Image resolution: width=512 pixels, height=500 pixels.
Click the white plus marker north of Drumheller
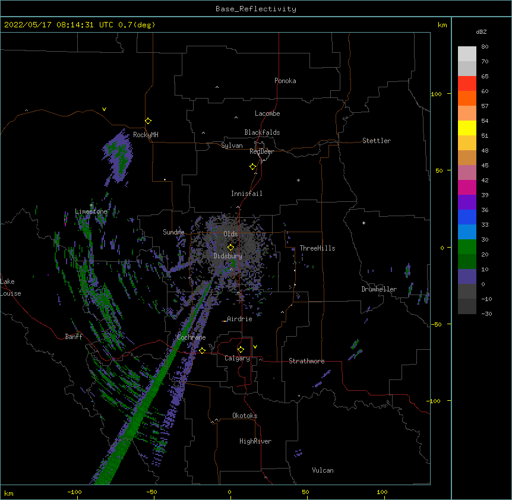tap(364, 223)
